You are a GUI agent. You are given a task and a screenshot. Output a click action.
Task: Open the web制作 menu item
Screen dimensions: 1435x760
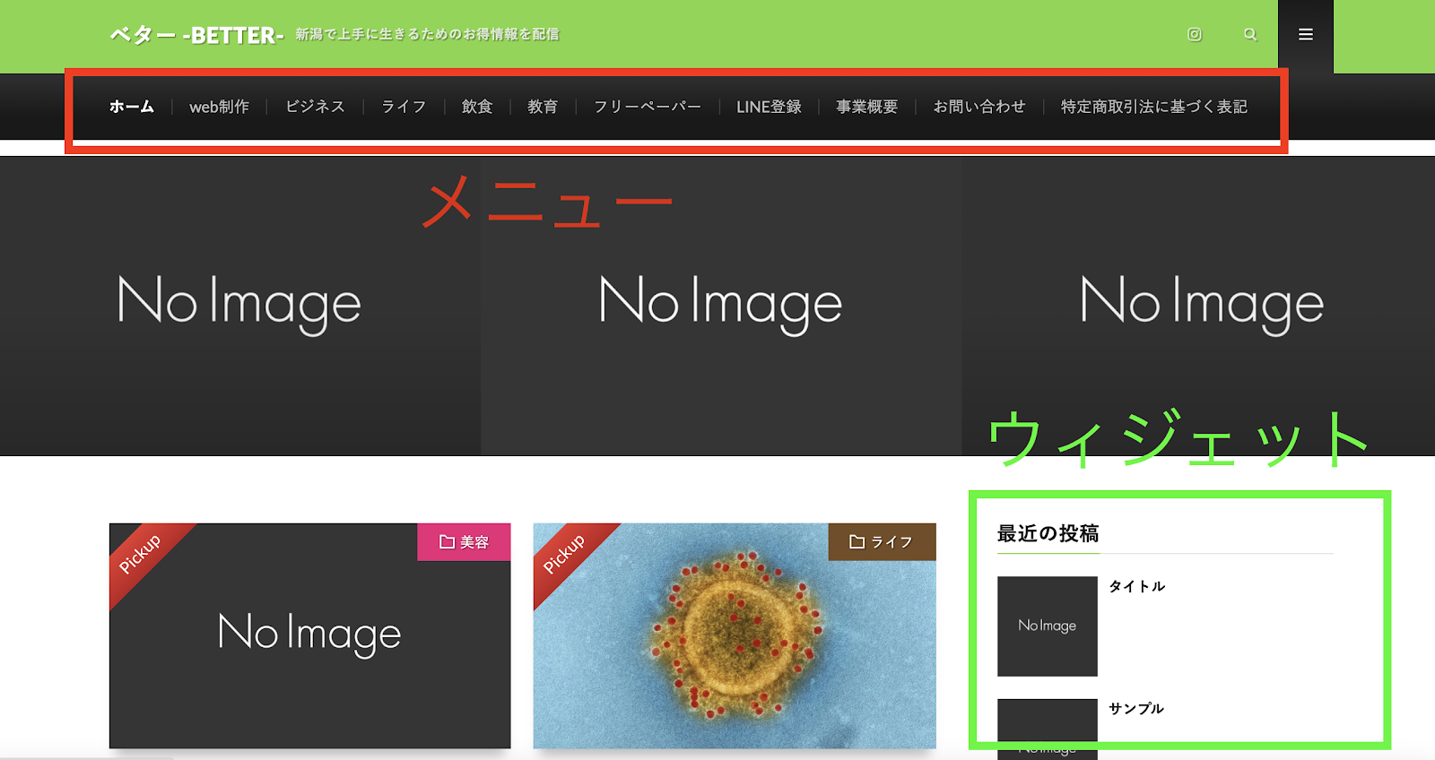220,107
